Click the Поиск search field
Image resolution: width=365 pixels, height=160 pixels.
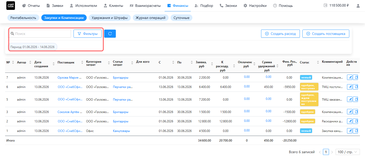[40, 34]
